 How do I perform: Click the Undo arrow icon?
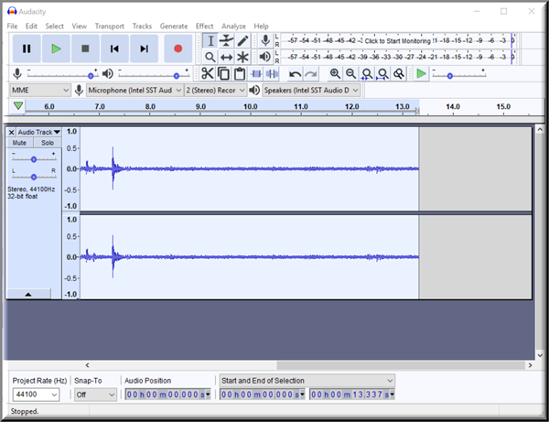(x=295, y=73)
